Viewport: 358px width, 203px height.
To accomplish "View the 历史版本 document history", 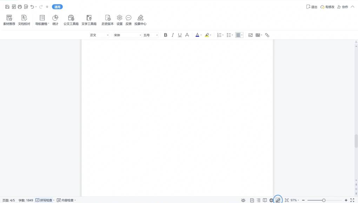I will [x=108, y=19].
